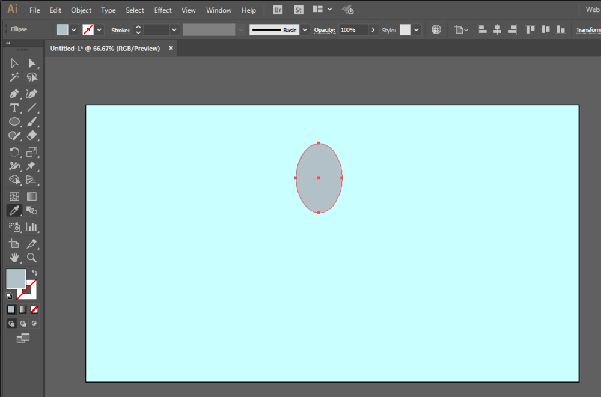Open the Effect menu
The height and width of the screenshot is (397, 601).
tap(163, 10)
